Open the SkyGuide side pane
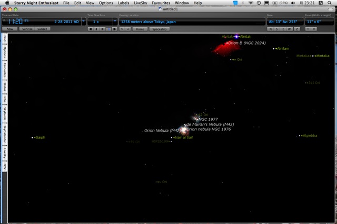337x224 pixels. (5, 114)
